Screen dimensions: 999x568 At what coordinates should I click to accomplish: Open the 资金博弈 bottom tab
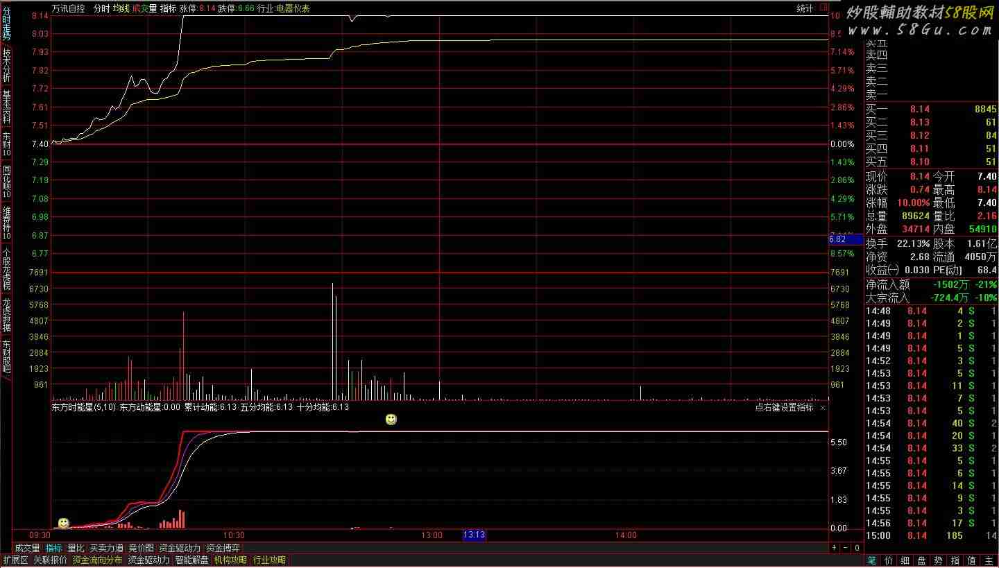click(x=223, y=548)
